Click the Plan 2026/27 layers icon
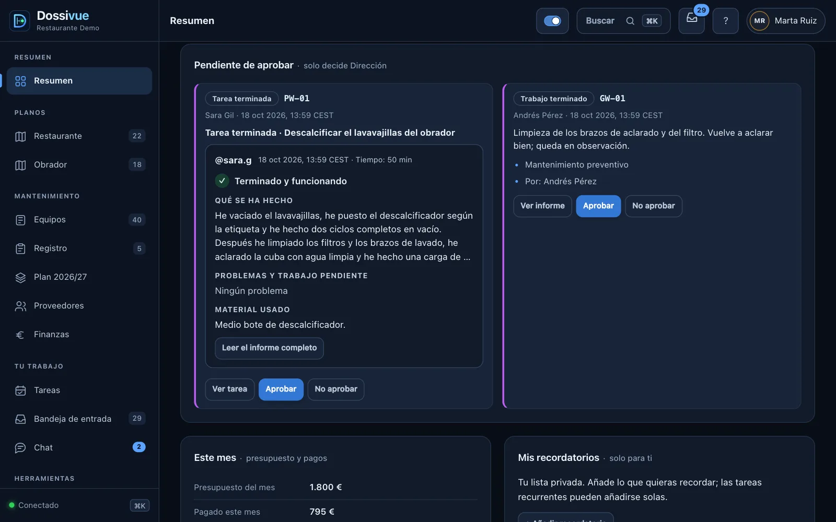 [x=20, y=277]
